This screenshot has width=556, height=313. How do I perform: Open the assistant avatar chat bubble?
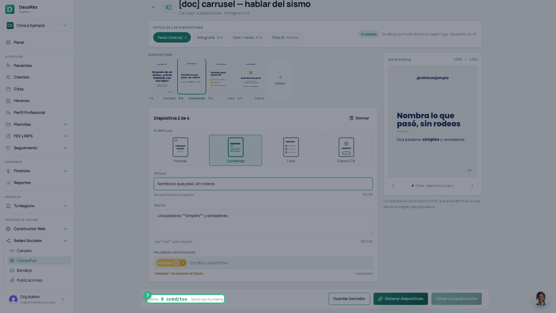tap(541, 298)
